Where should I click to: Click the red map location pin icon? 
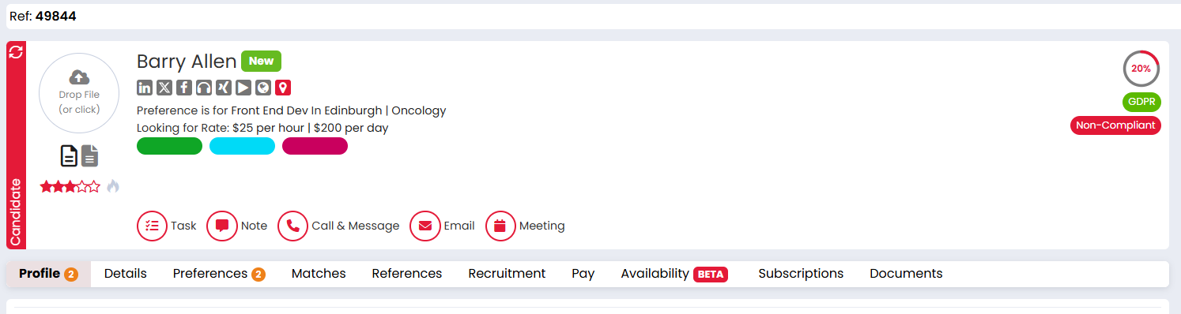283,88
